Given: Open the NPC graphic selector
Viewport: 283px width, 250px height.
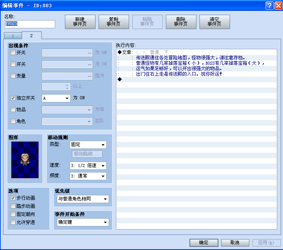Looking at the screenshot, I should pos(25,160).
